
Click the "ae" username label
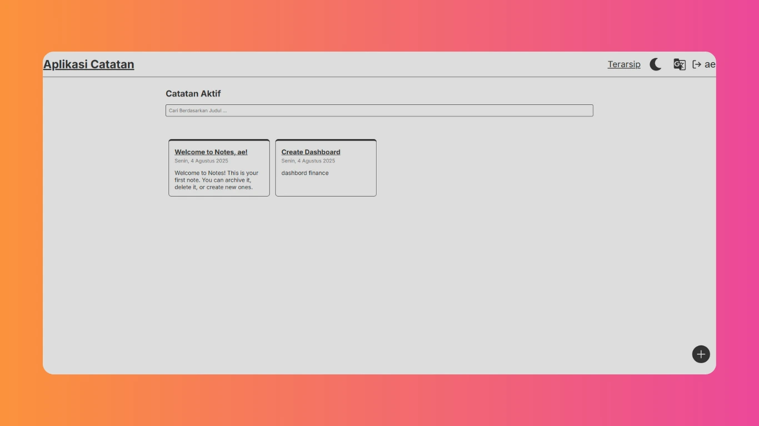click(710, 64)
